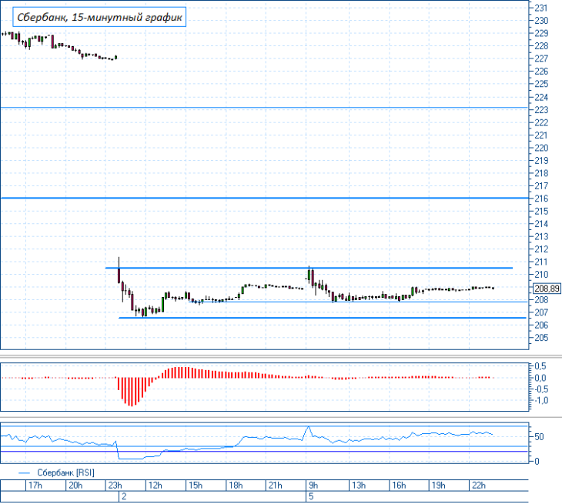The width and height of the screenshot is (562, 504).
Task: Click the current price label 208,89
Action: [x=547, y=289]
